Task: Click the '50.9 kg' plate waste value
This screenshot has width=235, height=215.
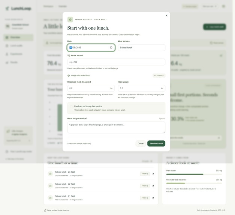Action: tap(219, 171)
